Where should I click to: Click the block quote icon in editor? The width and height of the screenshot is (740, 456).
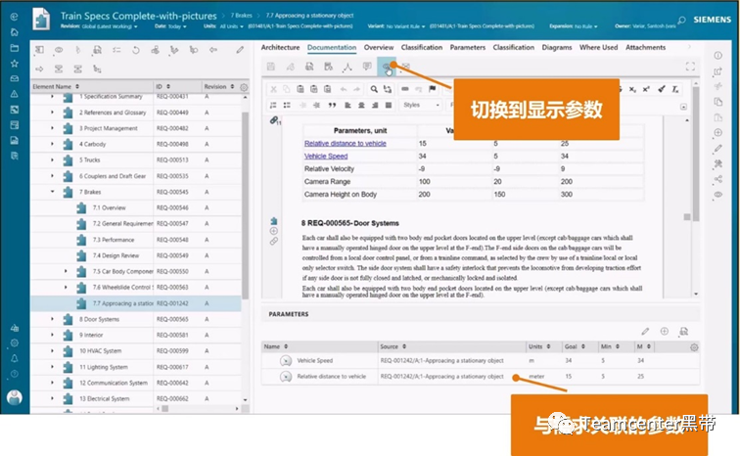332,105
